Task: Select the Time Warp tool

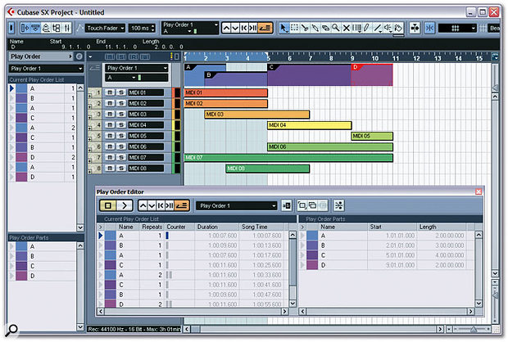Action: click(356, 28)
